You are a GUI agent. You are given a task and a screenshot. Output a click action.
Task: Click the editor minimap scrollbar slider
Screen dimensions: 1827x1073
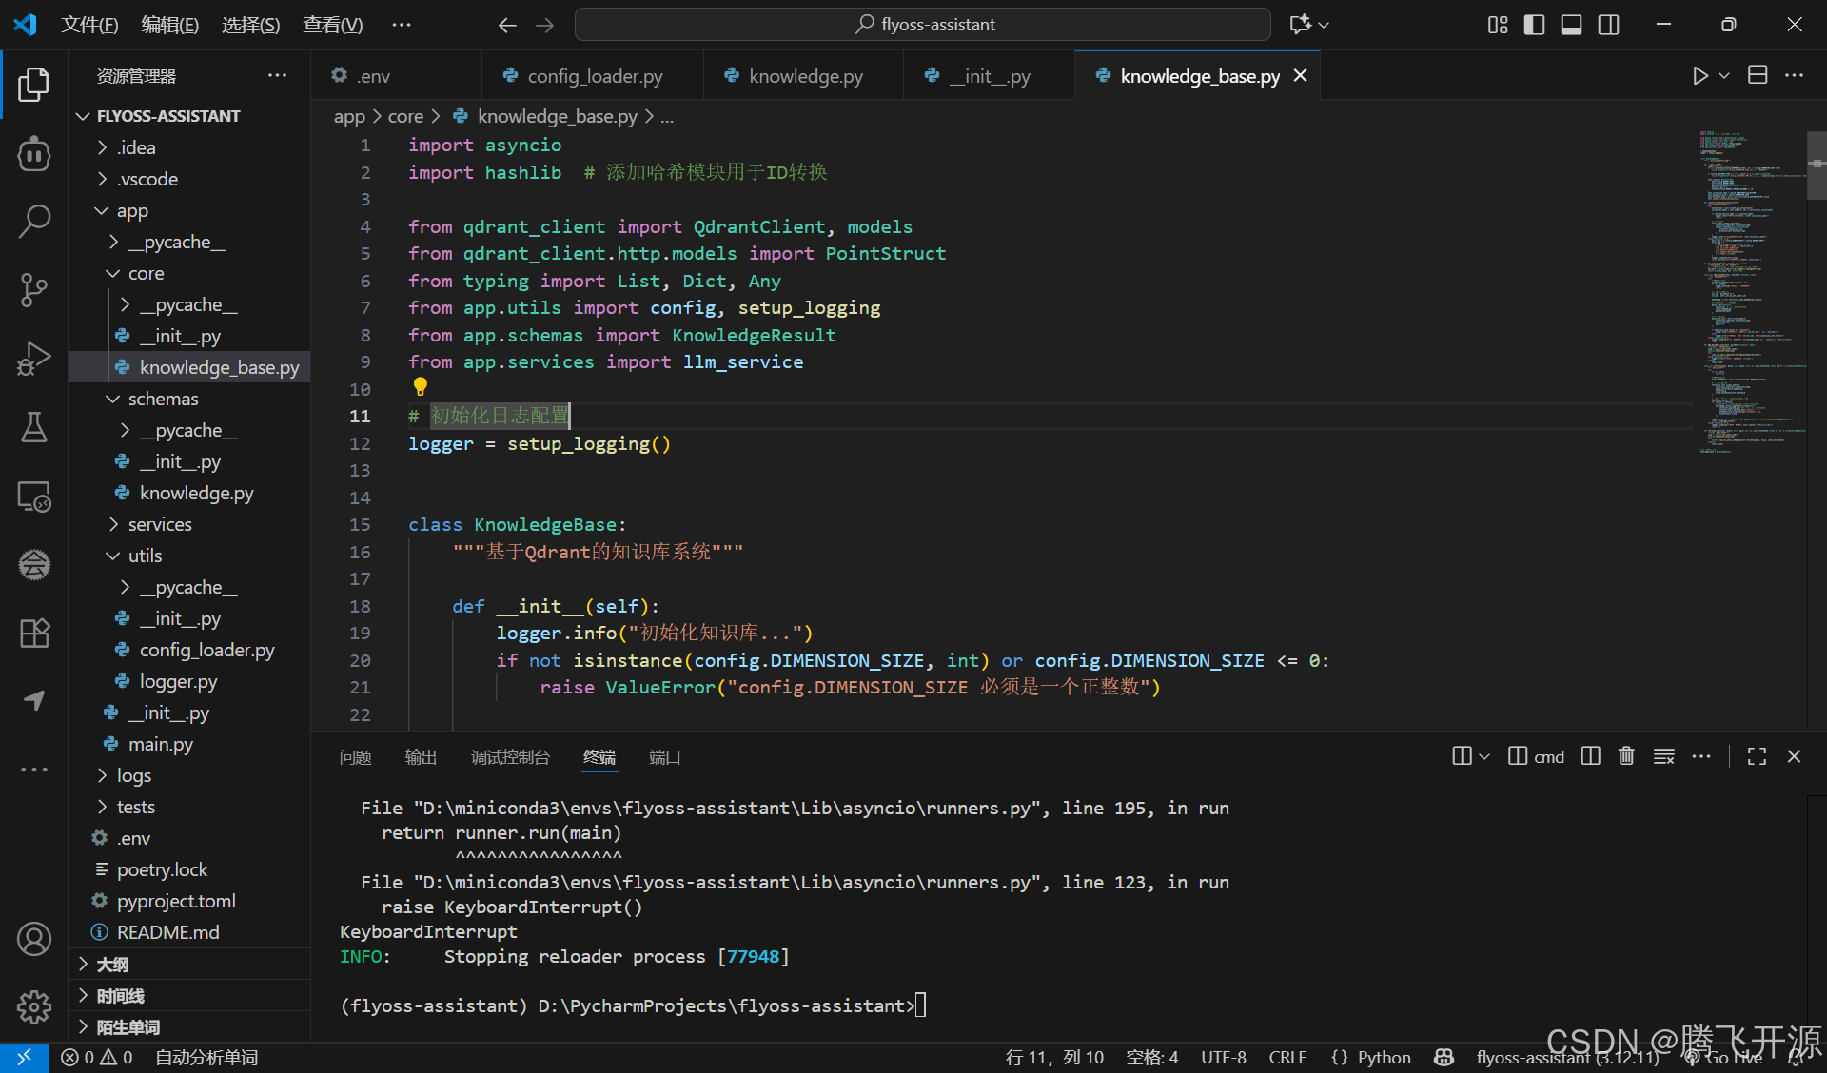1816,165
